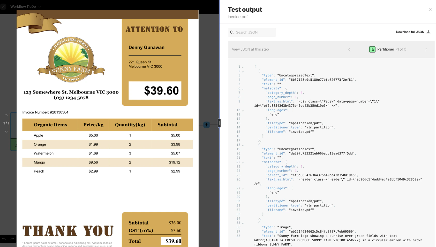436x247 pixels.
Task: Click the redo arrow icon
Action: [x=12, y=239]
